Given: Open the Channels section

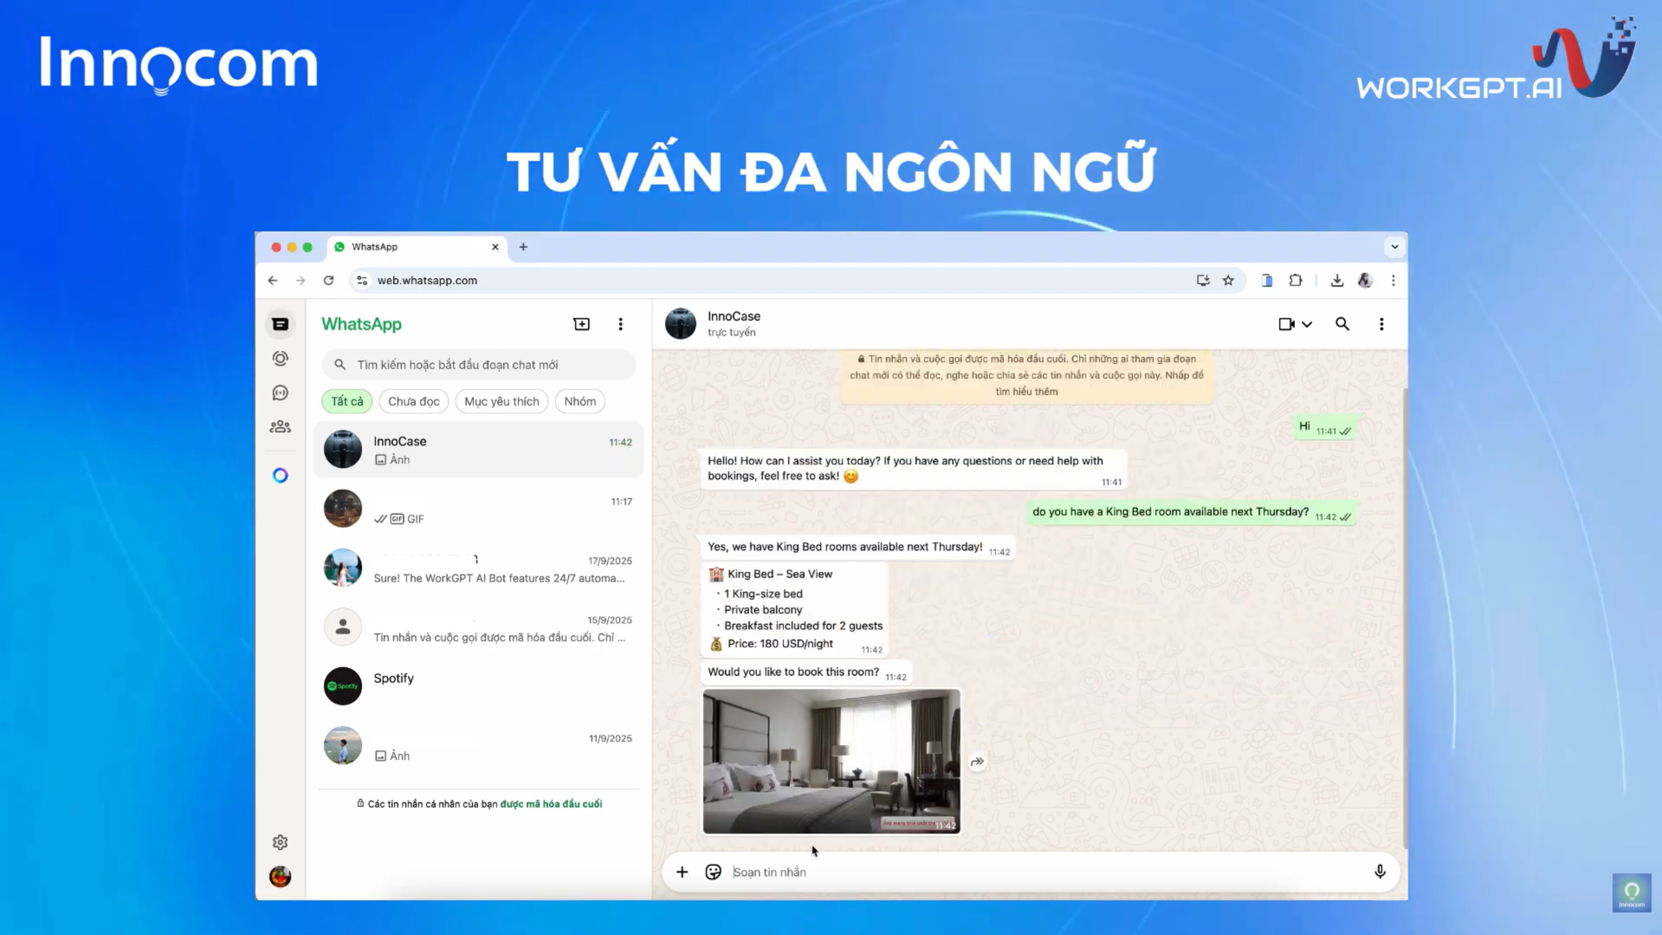Looking at the screenshot, I should [x=280, y=392].
